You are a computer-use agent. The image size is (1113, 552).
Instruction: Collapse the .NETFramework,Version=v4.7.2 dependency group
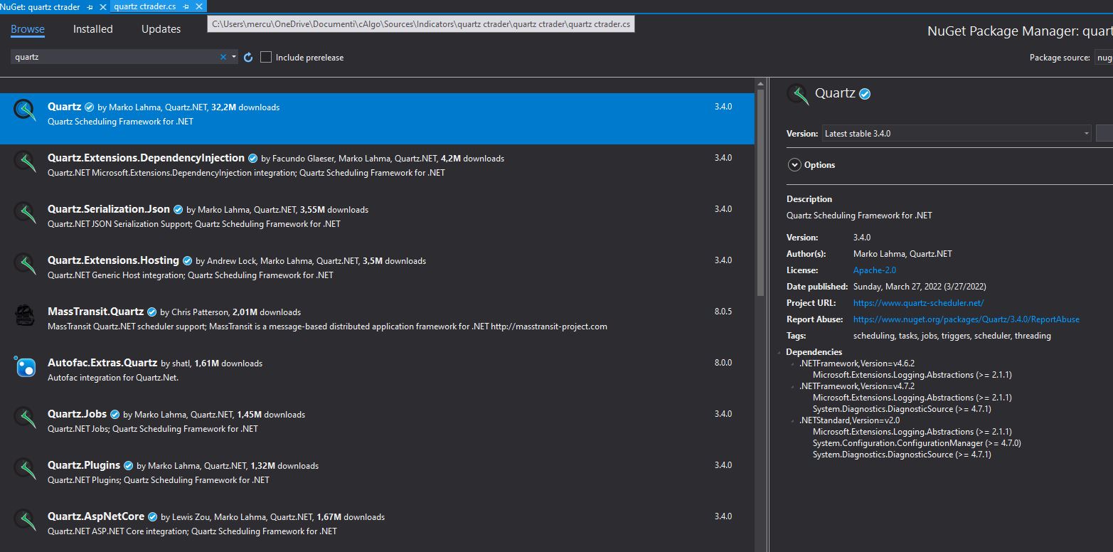792,386
